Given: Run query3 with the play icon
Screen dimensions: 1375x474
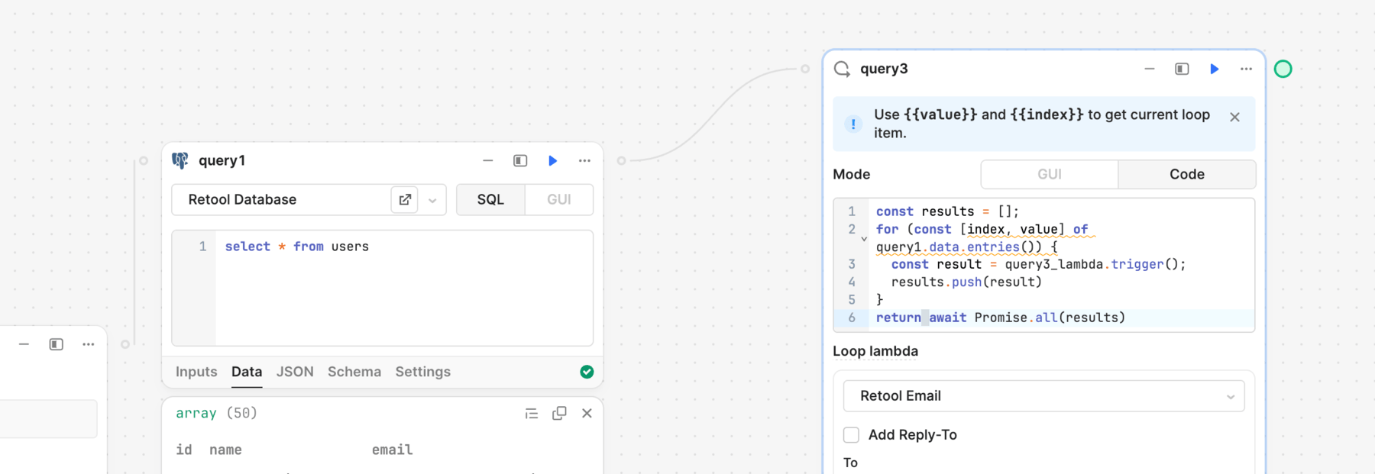Looking at the screenshot, I should pos(1214,69).
